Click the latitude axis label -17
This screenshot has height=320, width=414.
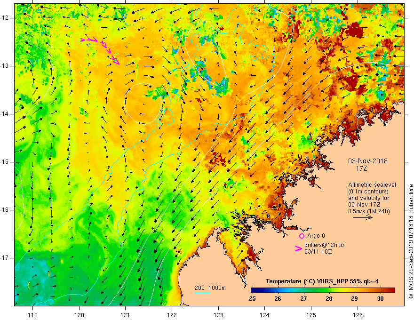point(5,258)
